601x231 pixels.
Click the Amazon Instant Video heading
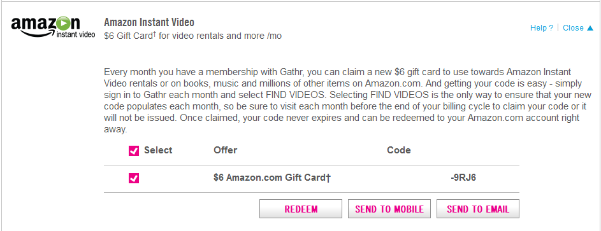[149, 22]
